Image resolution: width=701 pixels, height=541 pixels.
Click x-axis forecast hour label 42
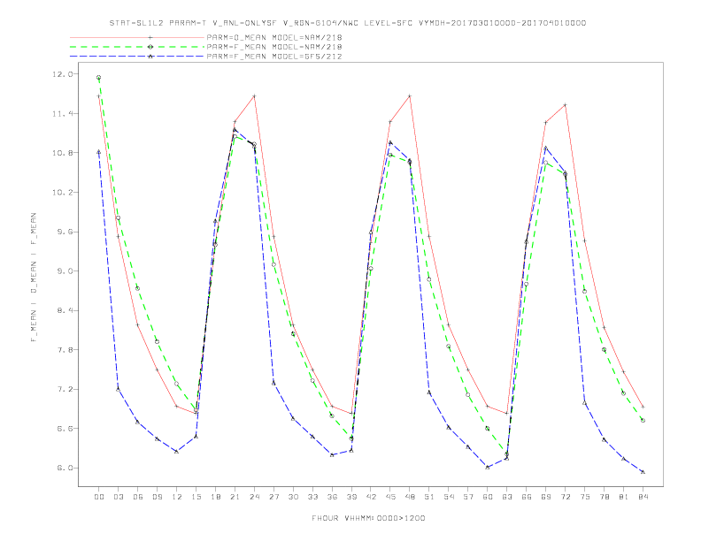pyautogui.click(x=371, y=497)
